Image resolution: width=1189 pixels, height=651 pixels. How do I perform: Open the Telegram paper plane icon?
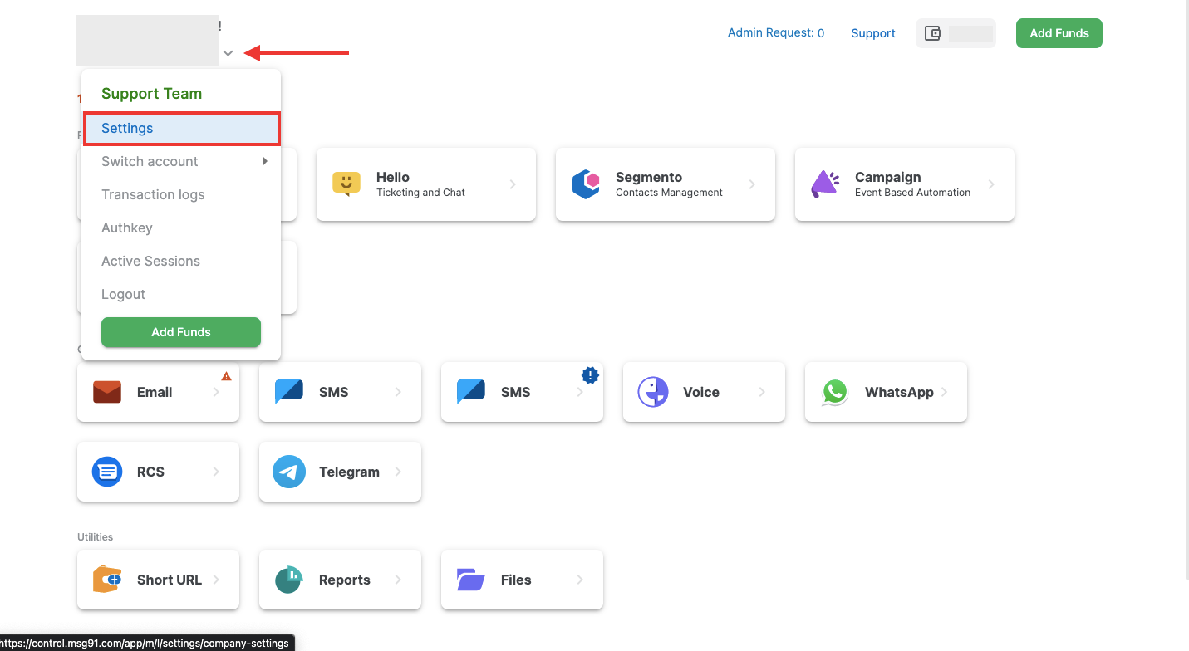coord(289,472)
